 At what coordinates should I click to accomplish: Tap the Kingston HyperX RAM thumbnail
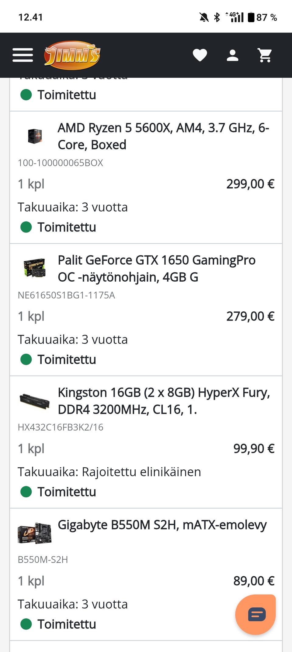pos(35,400)
